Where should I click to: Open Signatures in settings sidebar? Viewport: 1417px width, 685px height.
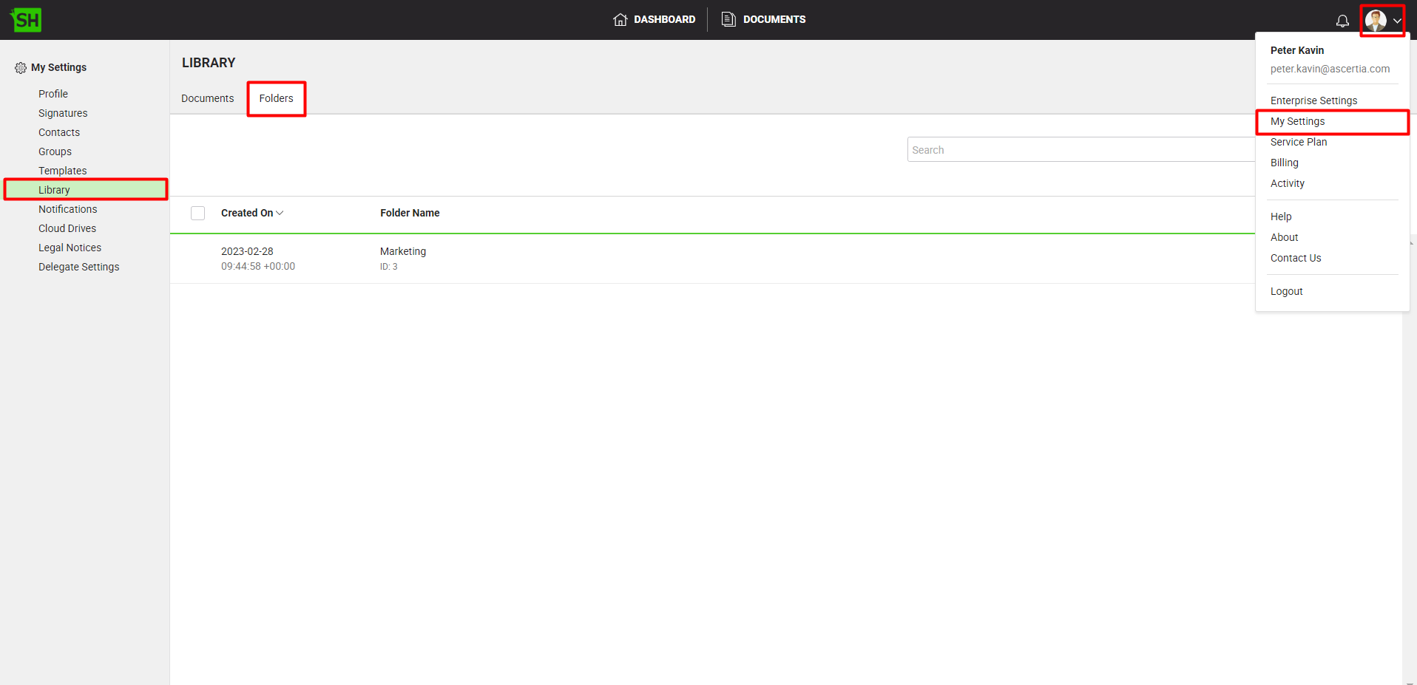63,113
